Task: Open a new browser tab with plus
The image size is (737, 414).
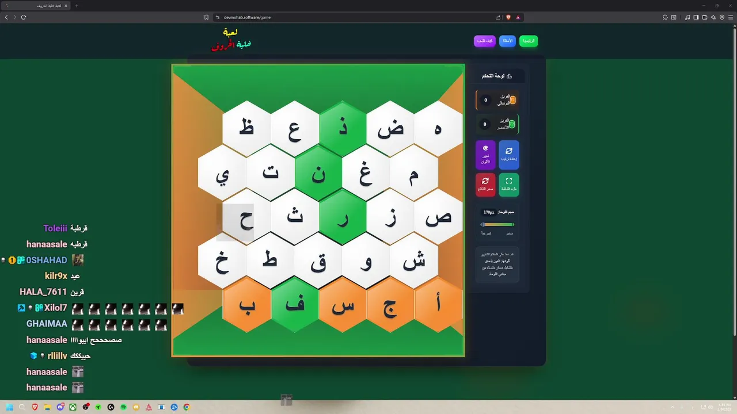Action: point(77,6)
